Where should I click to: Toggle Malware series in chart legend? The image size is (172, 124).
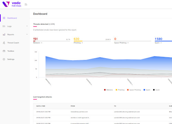point(108,90)
